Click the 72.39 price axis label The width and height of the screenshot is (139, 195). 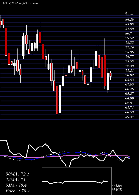tap(130, 66)
